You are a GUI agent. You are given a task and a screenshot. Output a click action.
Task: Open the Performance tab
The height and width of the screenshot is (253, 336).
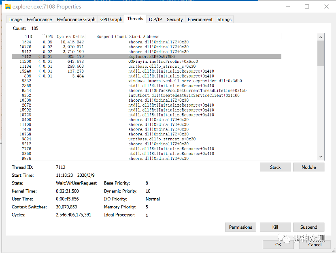(x=39, y=19)
